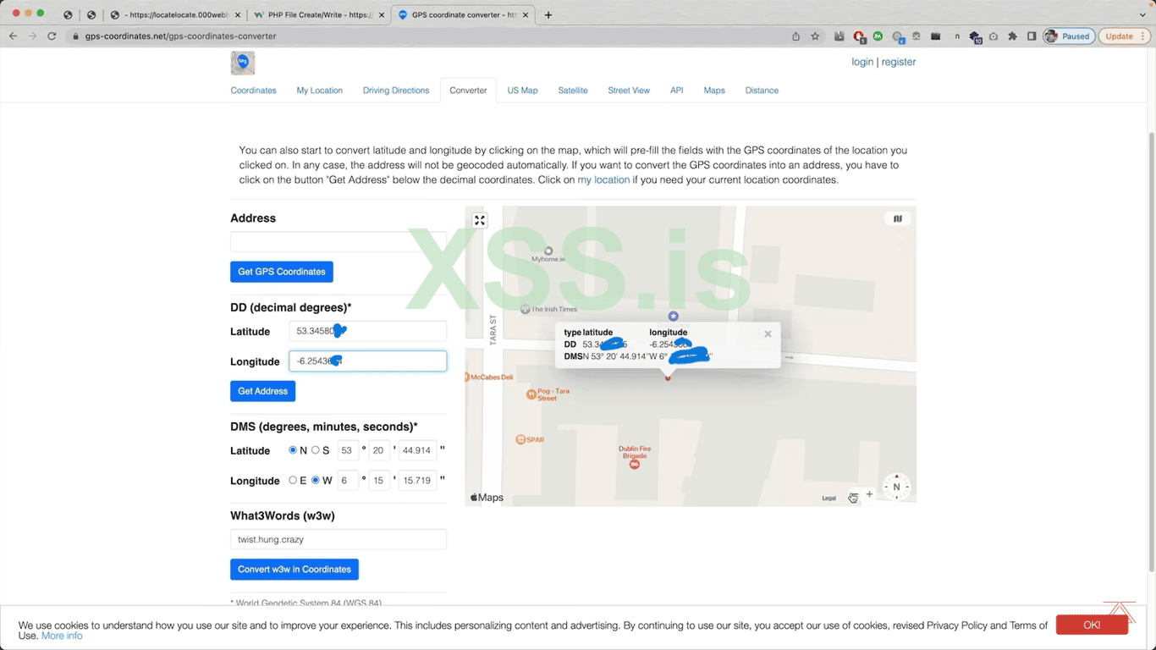Open the More info cookies link

click(61, 636)
